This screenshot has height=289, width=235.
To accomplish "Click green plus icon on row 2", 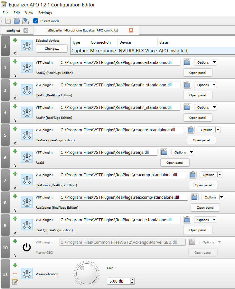I will [15, 61].
